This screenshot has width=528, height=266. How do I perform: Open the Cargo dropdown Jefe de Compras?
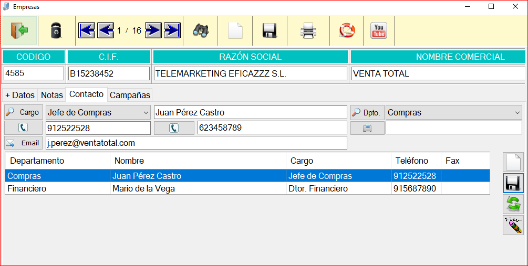point(98,113)
